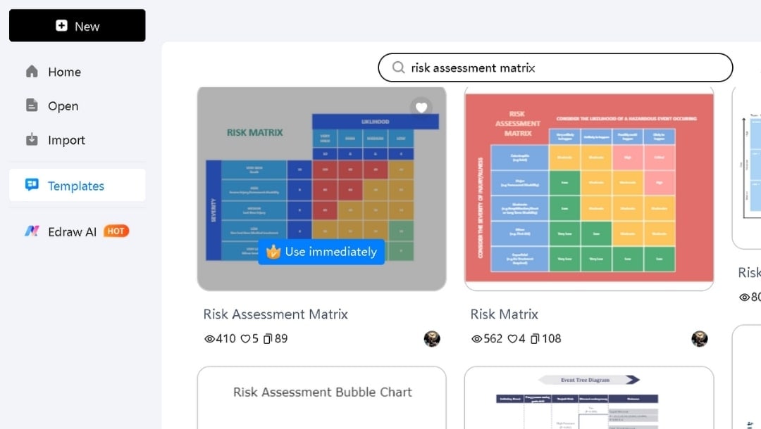Click the eye view-count icon under Risk Matrix

pyautogui.click(x=477, y=338)
